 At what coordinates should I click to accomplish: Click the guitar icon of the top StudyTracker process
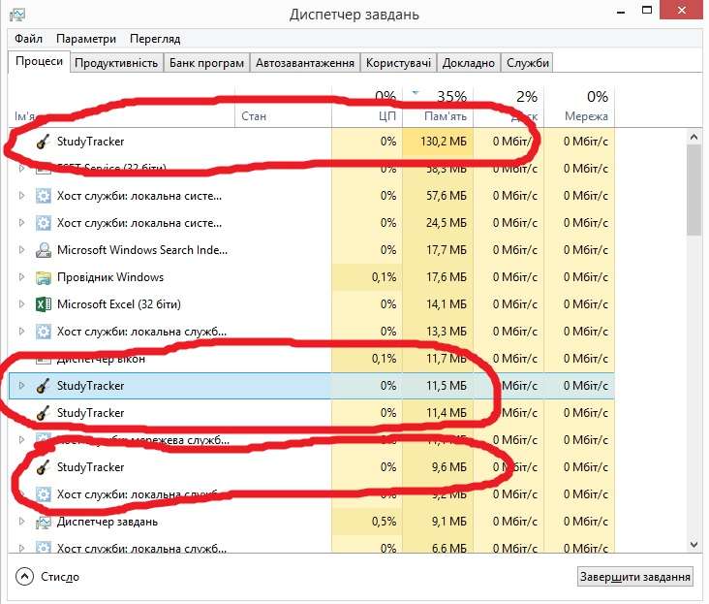[x=43, y=142]
